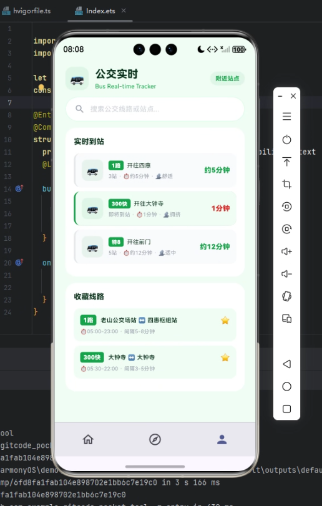Tap the bus app logo icon
This screenshot has height=506, width=322.
(x=77, y=79)
